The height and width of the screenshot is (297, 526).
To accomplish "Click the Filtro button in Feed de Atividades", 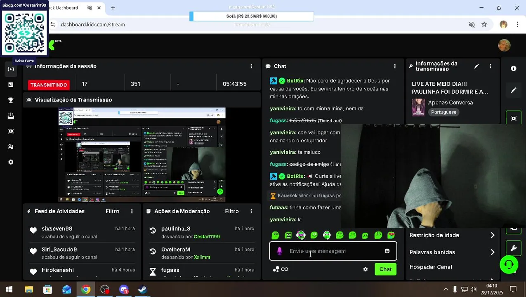I will coord(112,211).
